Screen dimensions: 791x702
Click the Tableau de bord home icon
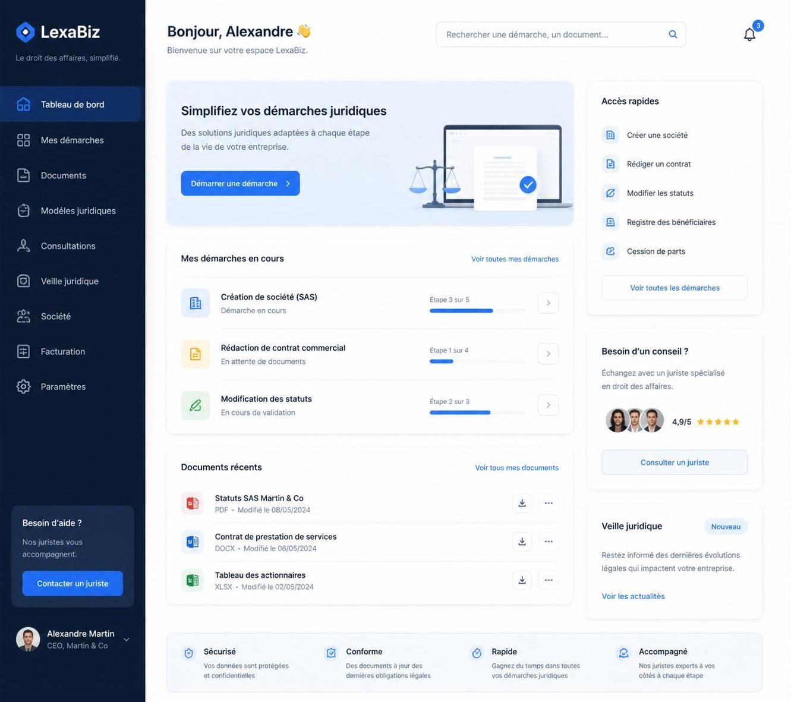[23, 105]
